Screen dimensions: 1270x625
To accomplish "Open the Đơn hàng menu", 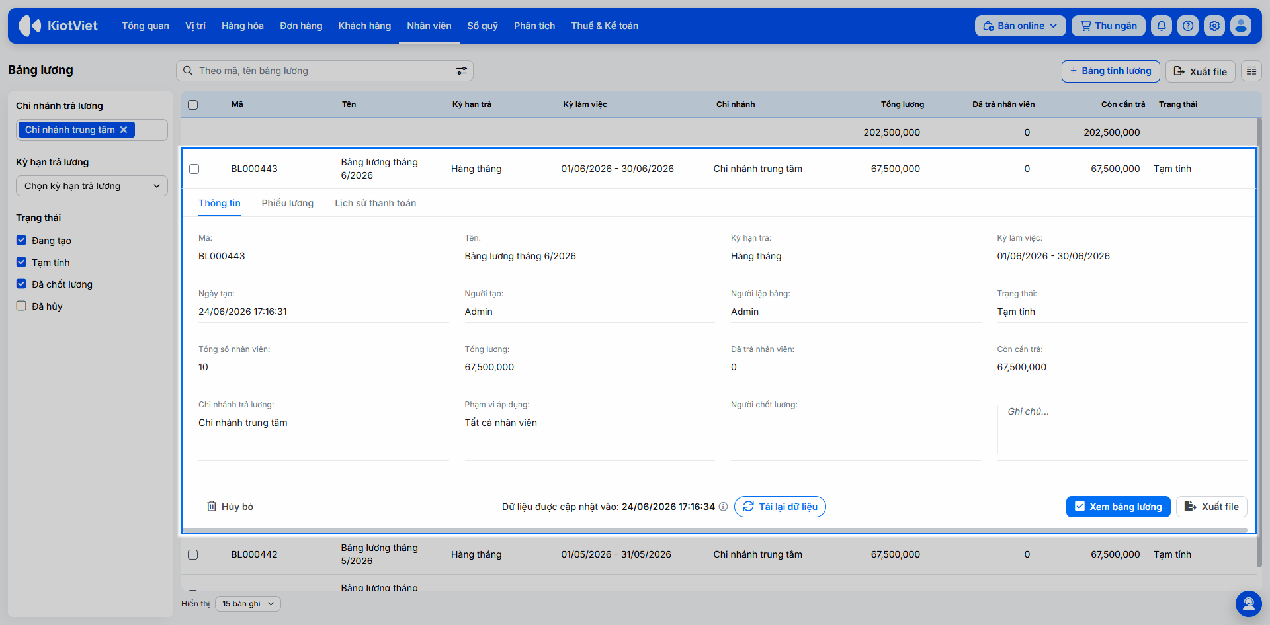I will pos(301,26).
